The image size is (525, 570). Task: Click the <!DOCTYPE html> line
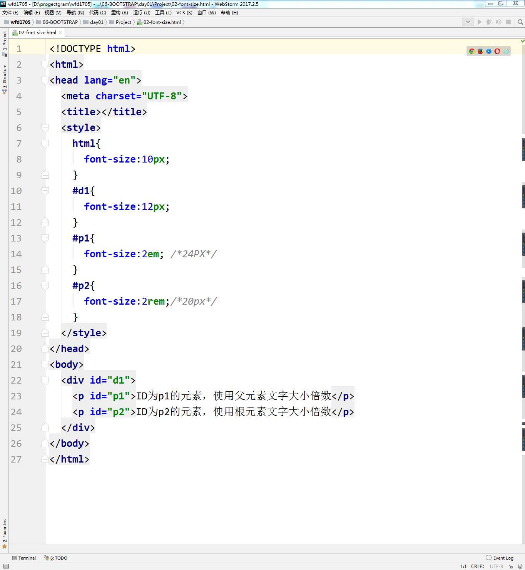(x=92, y=49)
